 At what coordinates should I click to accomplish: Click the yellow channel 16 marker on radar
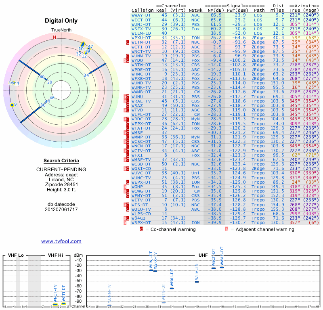point(13,83)
